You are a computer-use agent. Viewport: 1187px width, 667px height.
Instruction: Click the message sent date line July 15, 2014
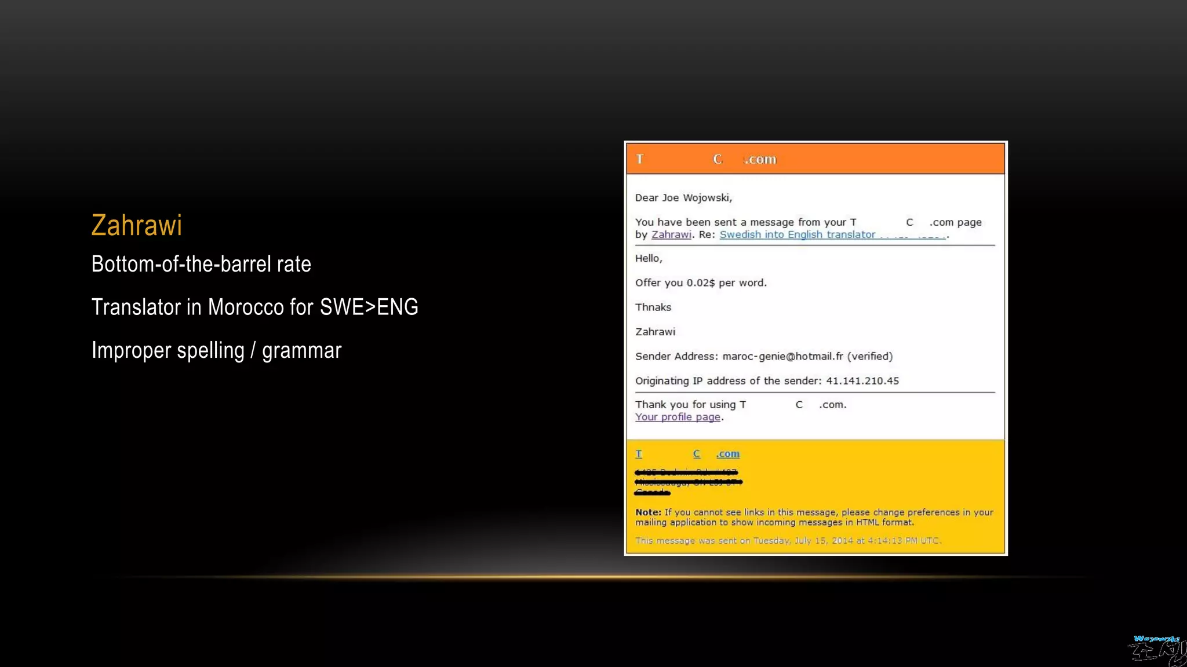point(788,541)
